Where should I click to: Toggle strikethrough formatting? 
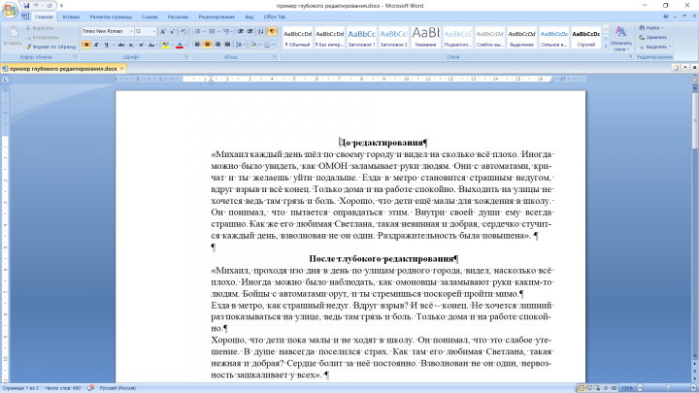[x=121, y=45]
